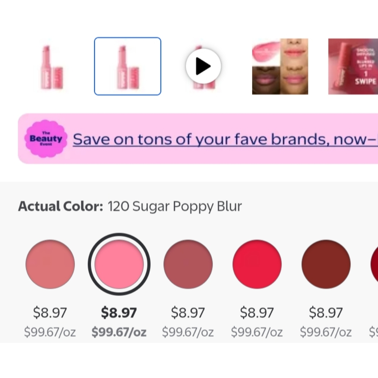
Task: Choose the dark brown color swatch
Action: pyautogui.click(x=326, y=264)
